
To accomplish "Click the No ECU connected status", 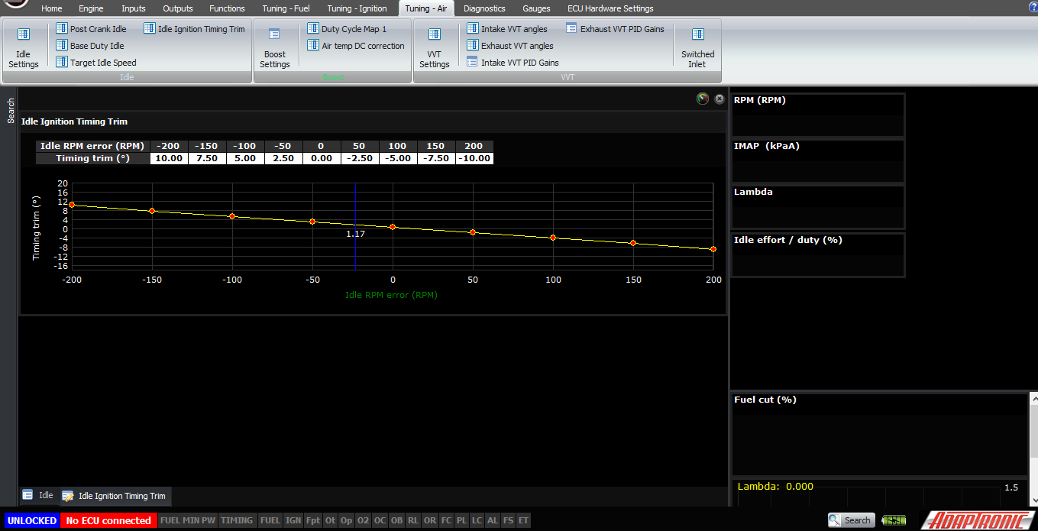I will tap(108, 520).
